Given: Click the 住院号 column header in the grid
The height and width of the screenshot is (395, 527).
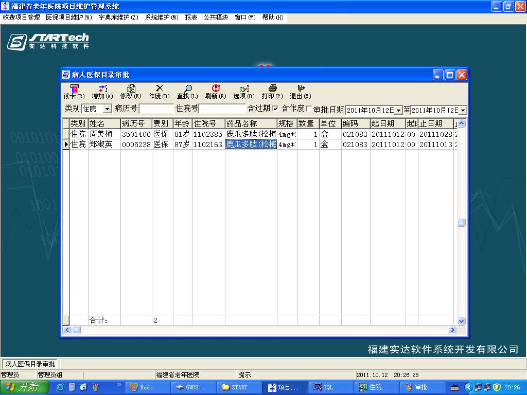Looking at the screenshot, I should tap(208, 123).
